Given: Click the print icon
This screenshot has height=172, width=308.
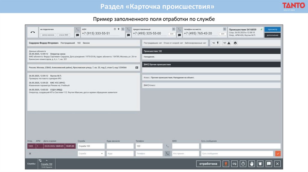Looking at the screenshot, I should (235, 43).
